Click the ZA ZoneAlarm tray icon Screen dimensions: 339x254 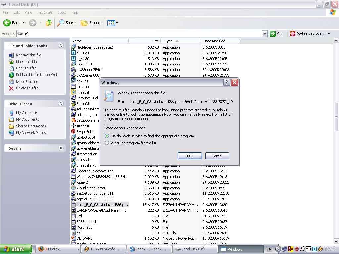click(x=290, y=249)
